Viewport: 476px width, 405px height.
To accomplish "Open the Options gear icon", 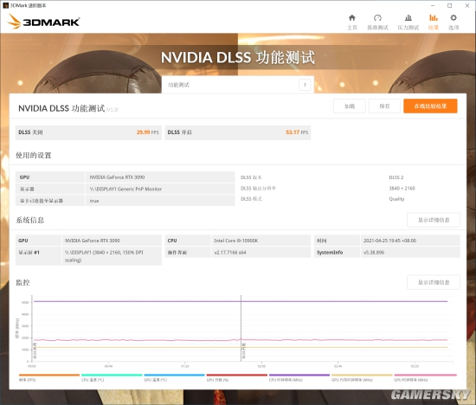I will (x=453, y=18).
